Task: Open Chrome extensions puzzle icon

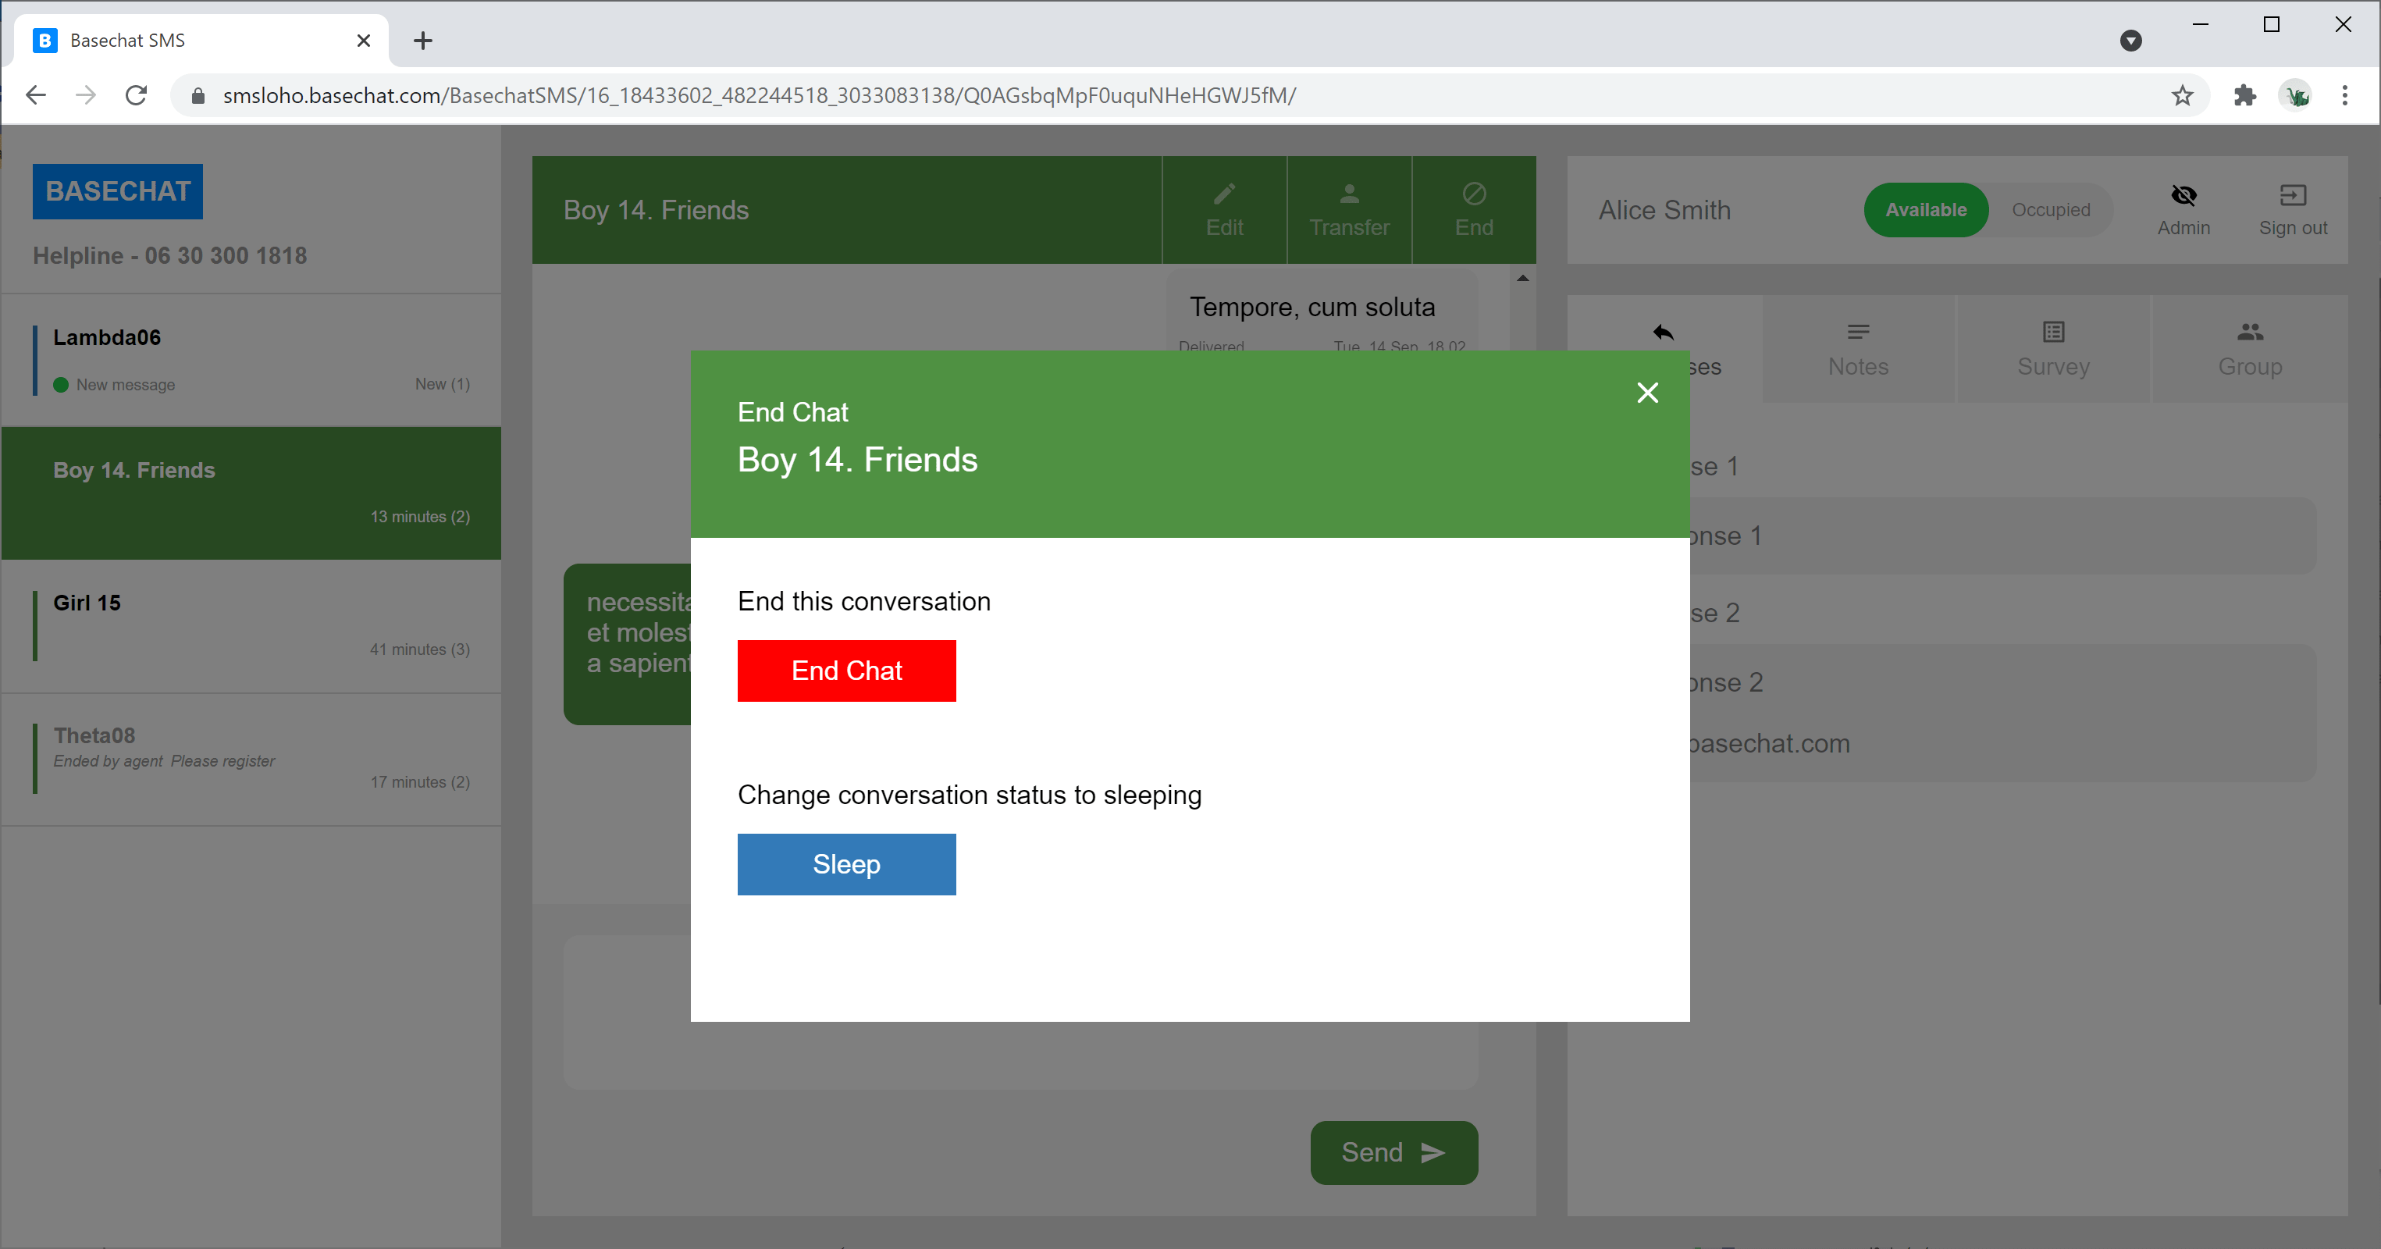Action: click(2244, 95)
